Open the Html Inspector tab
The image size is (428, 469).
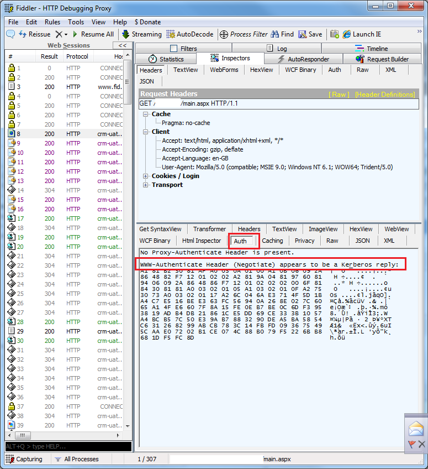202,241
